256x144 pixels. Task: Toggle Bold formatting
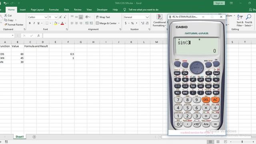tap(30, 23)
